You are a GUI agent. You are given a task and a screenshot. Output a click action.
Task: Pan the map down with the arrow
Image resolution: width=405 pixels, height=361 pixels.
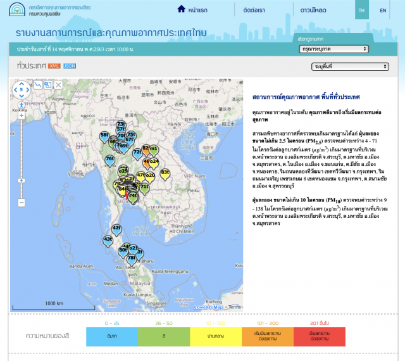pos(22,96)
